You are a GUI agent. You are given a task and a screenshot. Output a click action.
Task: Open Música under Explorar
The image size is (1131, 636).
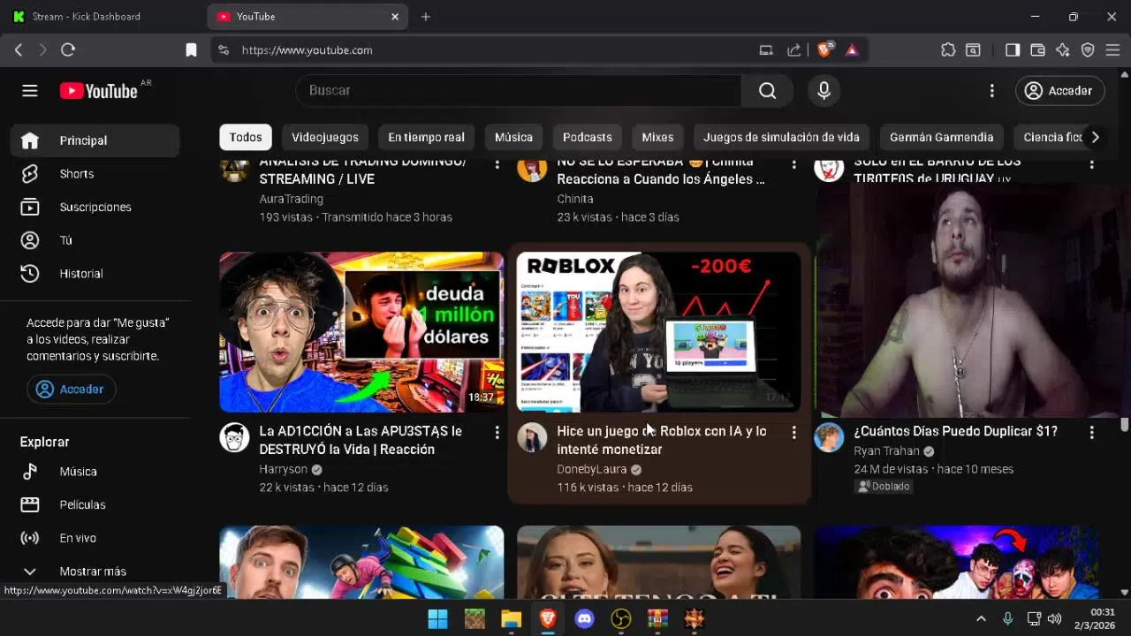(x=95, y=472)
